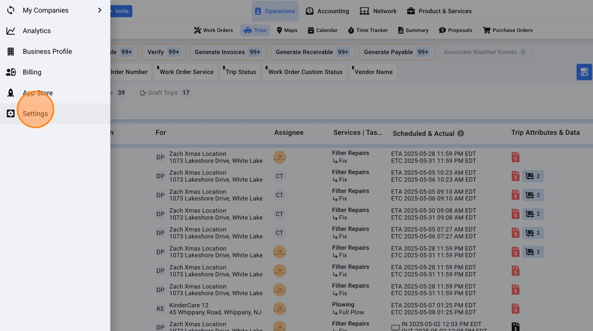
Task: Open the Calendar view
Action: [322, 30]
